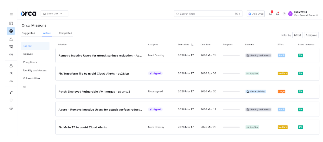
Task: Click the help question mark icon
Action: tap(284, 14)
